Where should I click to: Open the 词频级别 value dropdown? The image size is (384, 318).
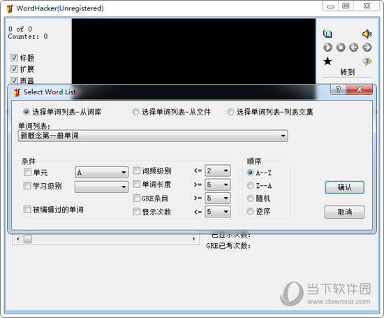click(x=218, y=171)
